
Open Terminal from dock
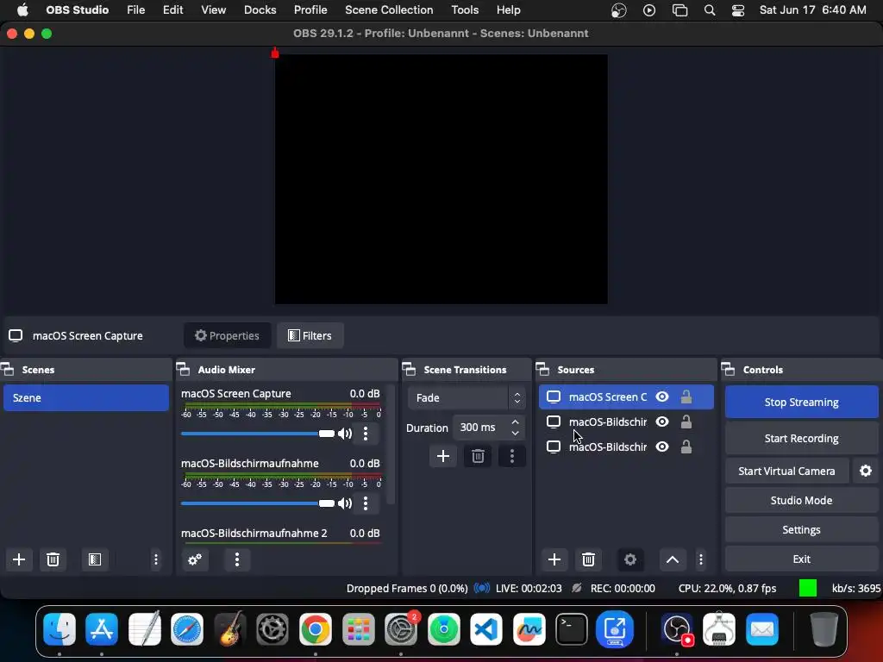pyautogui.click(x=572, y=628)
